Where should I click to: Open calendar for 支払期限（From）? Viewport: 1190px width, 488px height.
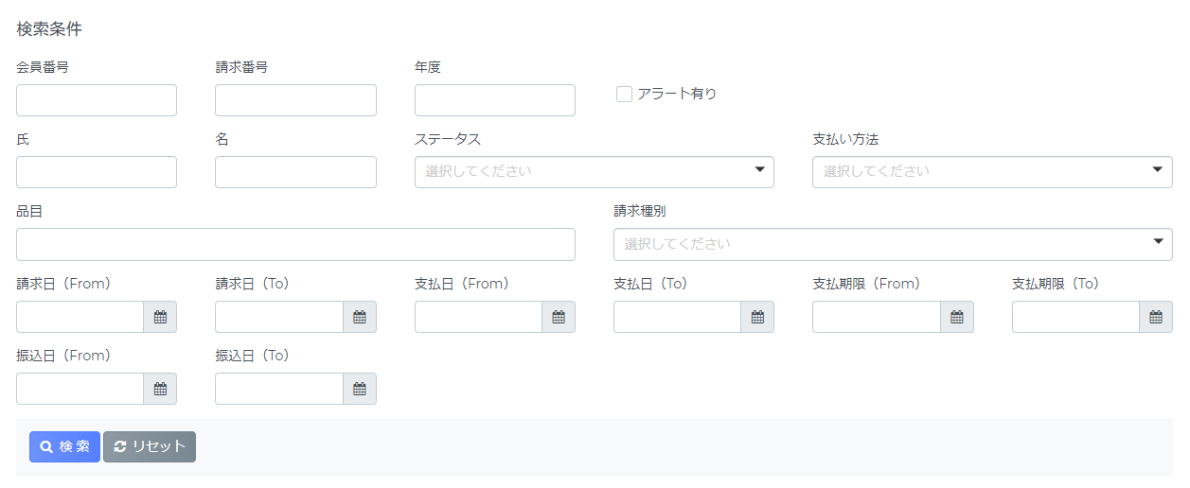pos(957,317)
